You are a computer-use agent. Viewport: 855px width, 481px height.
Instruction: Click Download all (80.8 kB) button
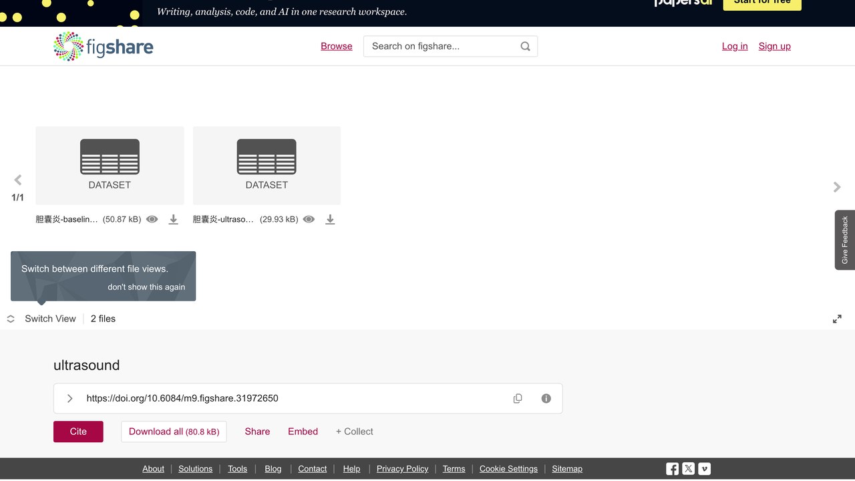[174, 432]
